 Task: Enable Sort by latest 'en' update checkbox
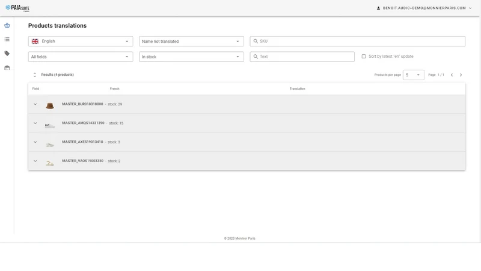pos(364,56)
